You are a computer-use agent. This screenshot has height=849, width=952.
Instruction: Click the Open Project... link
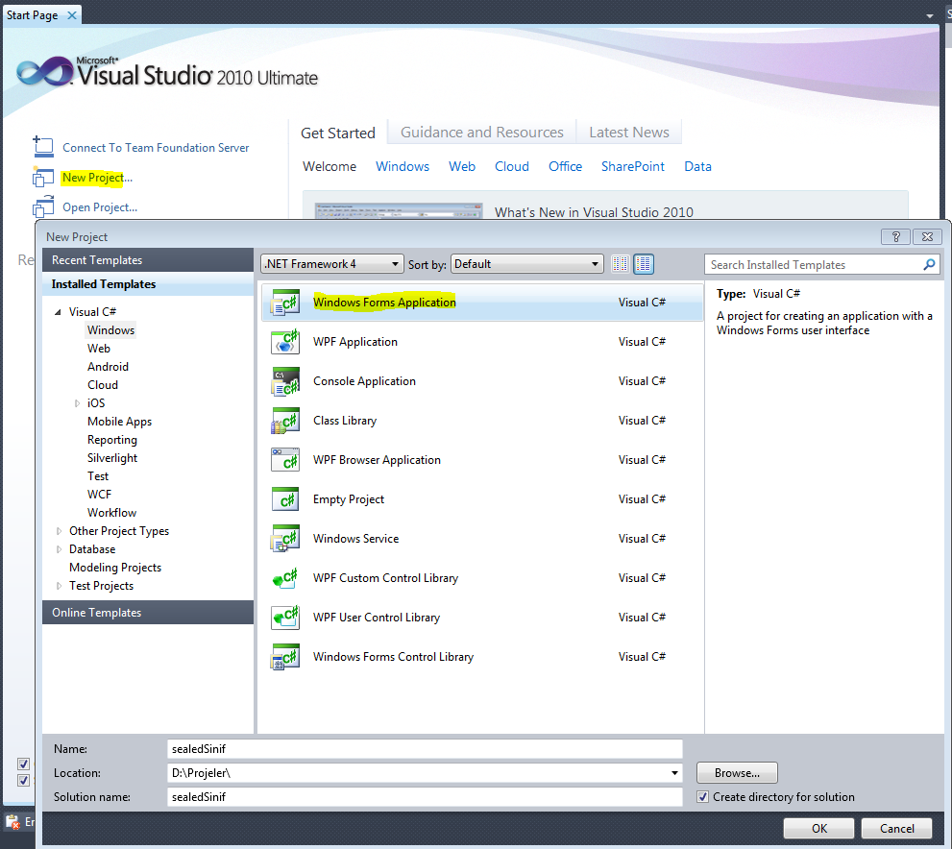pyautogui.click(x=100, y=206)
